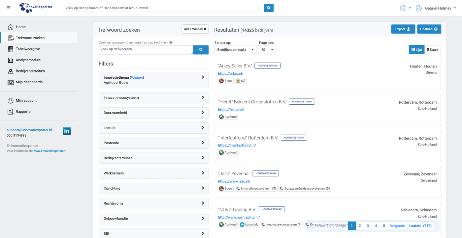The image size is (462, 238).
Task: Click the Agrifood tag on Hicret result
Action: (x=228, y=117)
